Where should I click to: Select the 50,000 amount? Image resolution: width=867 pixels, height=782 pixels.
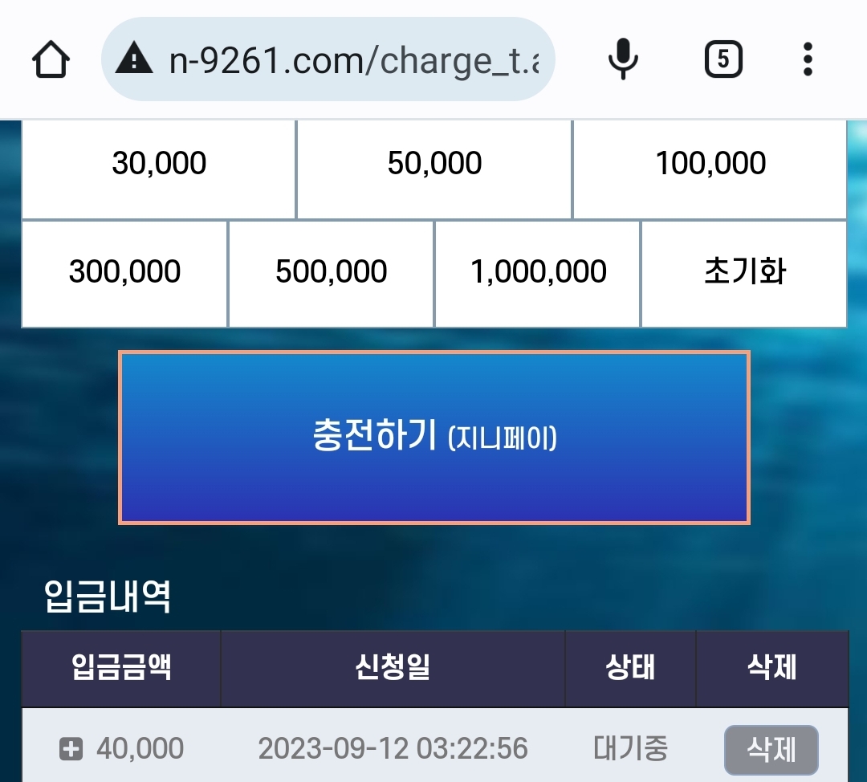(x=434, y=164)
